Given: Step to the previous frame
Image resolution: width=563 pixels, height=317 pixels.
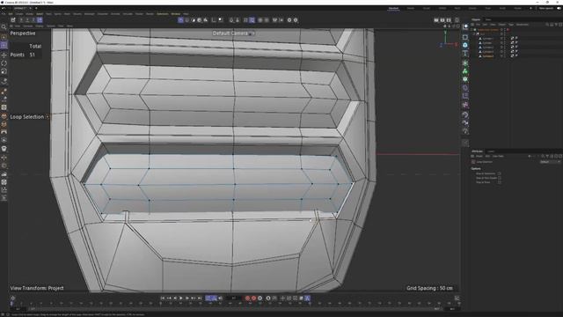Looking at the screenshot, I should click(x=175, y=298).
